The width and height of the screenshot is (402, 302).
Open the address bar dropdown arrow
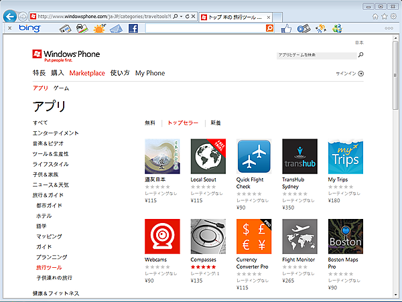[182, 16]
